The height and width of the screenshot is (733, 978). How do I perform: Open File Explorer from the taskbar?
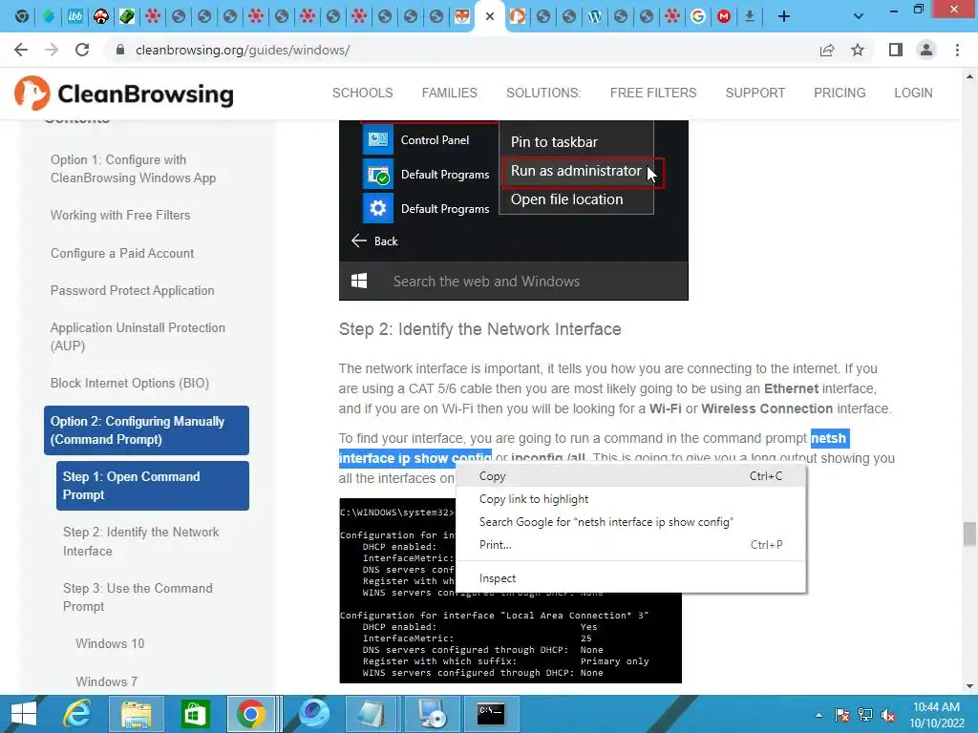(x=137, y=714)
